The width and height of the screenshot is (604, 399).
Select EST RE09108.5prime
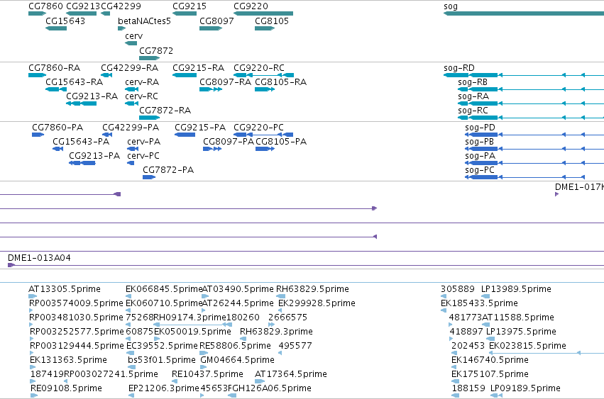(66, 388)
